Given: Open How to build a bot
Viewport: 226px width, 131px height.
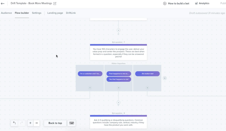Looking at the screenshot, I should tap(176, 4).
